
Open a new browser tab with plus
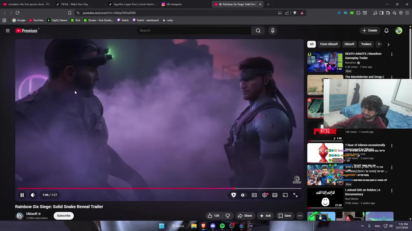268,4
